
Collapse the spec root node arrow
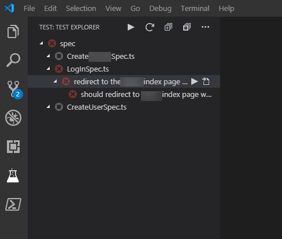[x=42, y=43]
